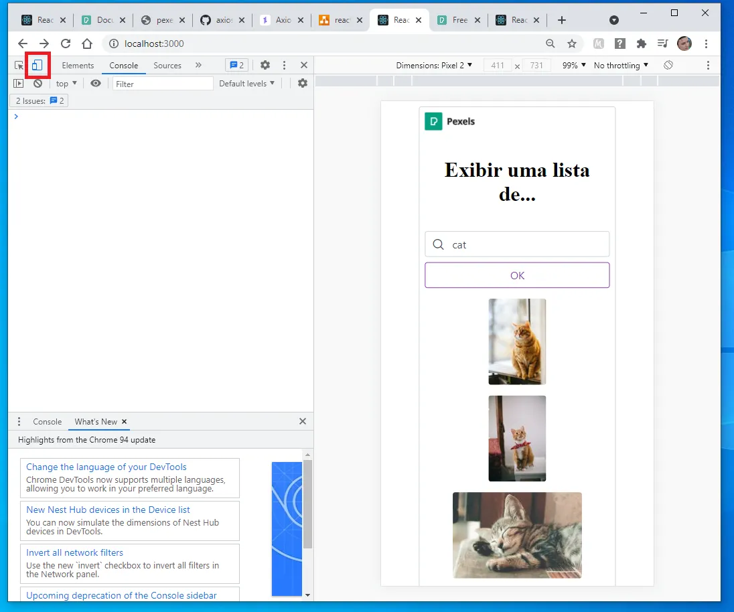Open 'Invert all network filters' link
Image resolution: width=734 pixels, height=612 pixels.
coord(74,552)
